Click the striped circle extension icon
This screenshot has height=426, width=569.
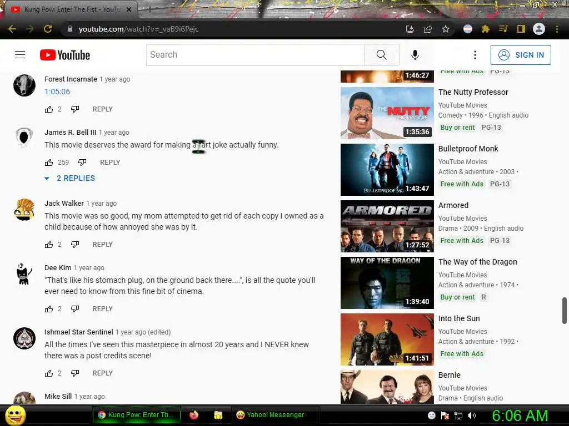[468, 29]
